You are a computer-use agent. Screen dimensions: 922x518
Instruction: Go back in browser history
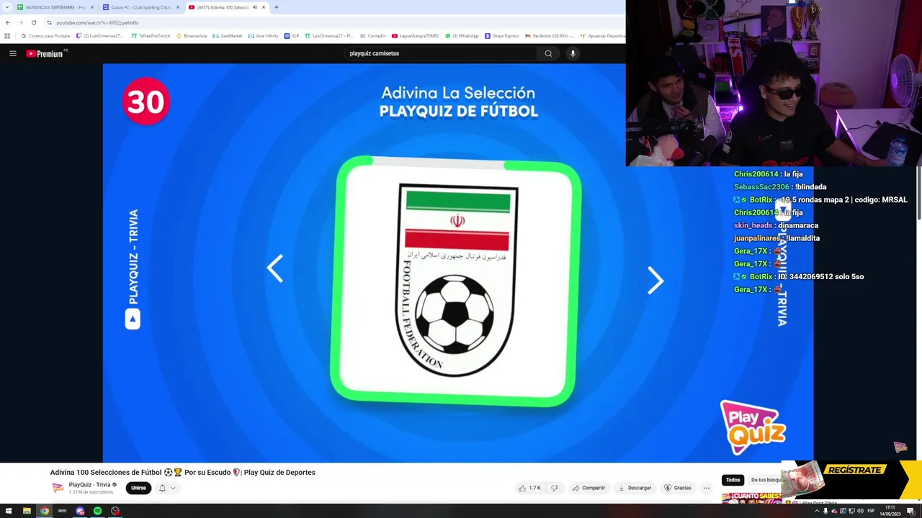click(x=8, y=22)
